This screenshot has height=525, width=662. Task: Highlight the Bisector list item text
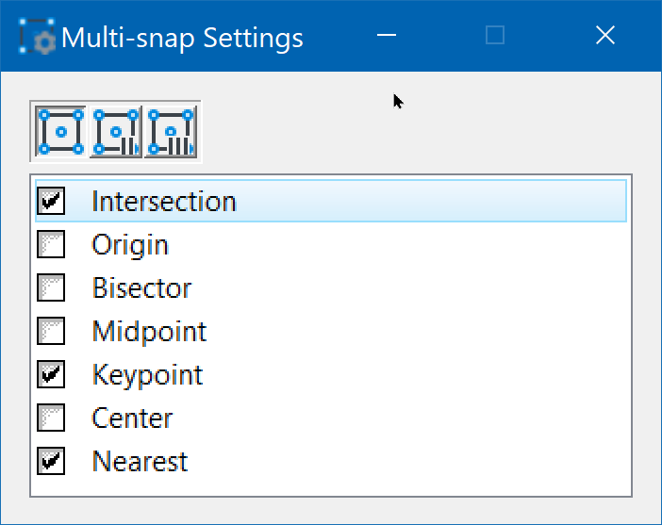coord(141,288)
